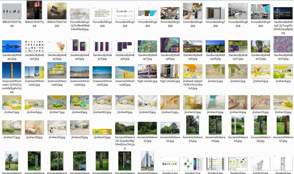Select the GardensBytheBay9.jpg thumbnail
This screenshot has width=294, height=174.
click(x=193, y=46)
